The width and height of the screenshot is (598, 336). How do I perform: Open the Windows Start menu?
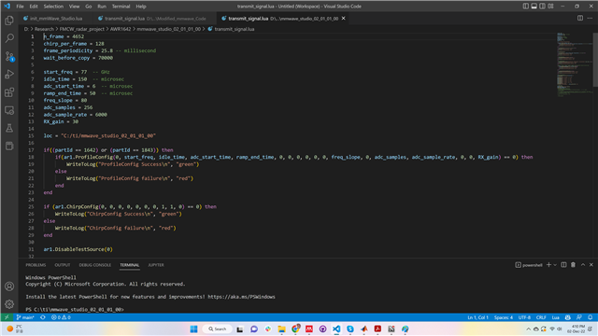point(193,329)
